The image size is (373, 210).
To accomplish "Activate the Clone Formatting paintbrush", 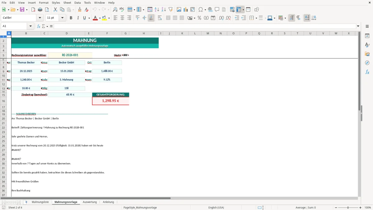I will pyautogui.click(x=80, y=10).
